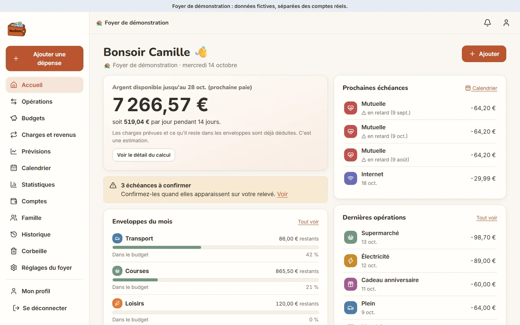
Task: Click the Ajouter button at top right
Action: (484, 54)
